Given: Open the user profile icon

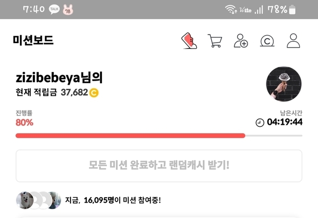Looking at the screenshot, I should click(293, 41).
